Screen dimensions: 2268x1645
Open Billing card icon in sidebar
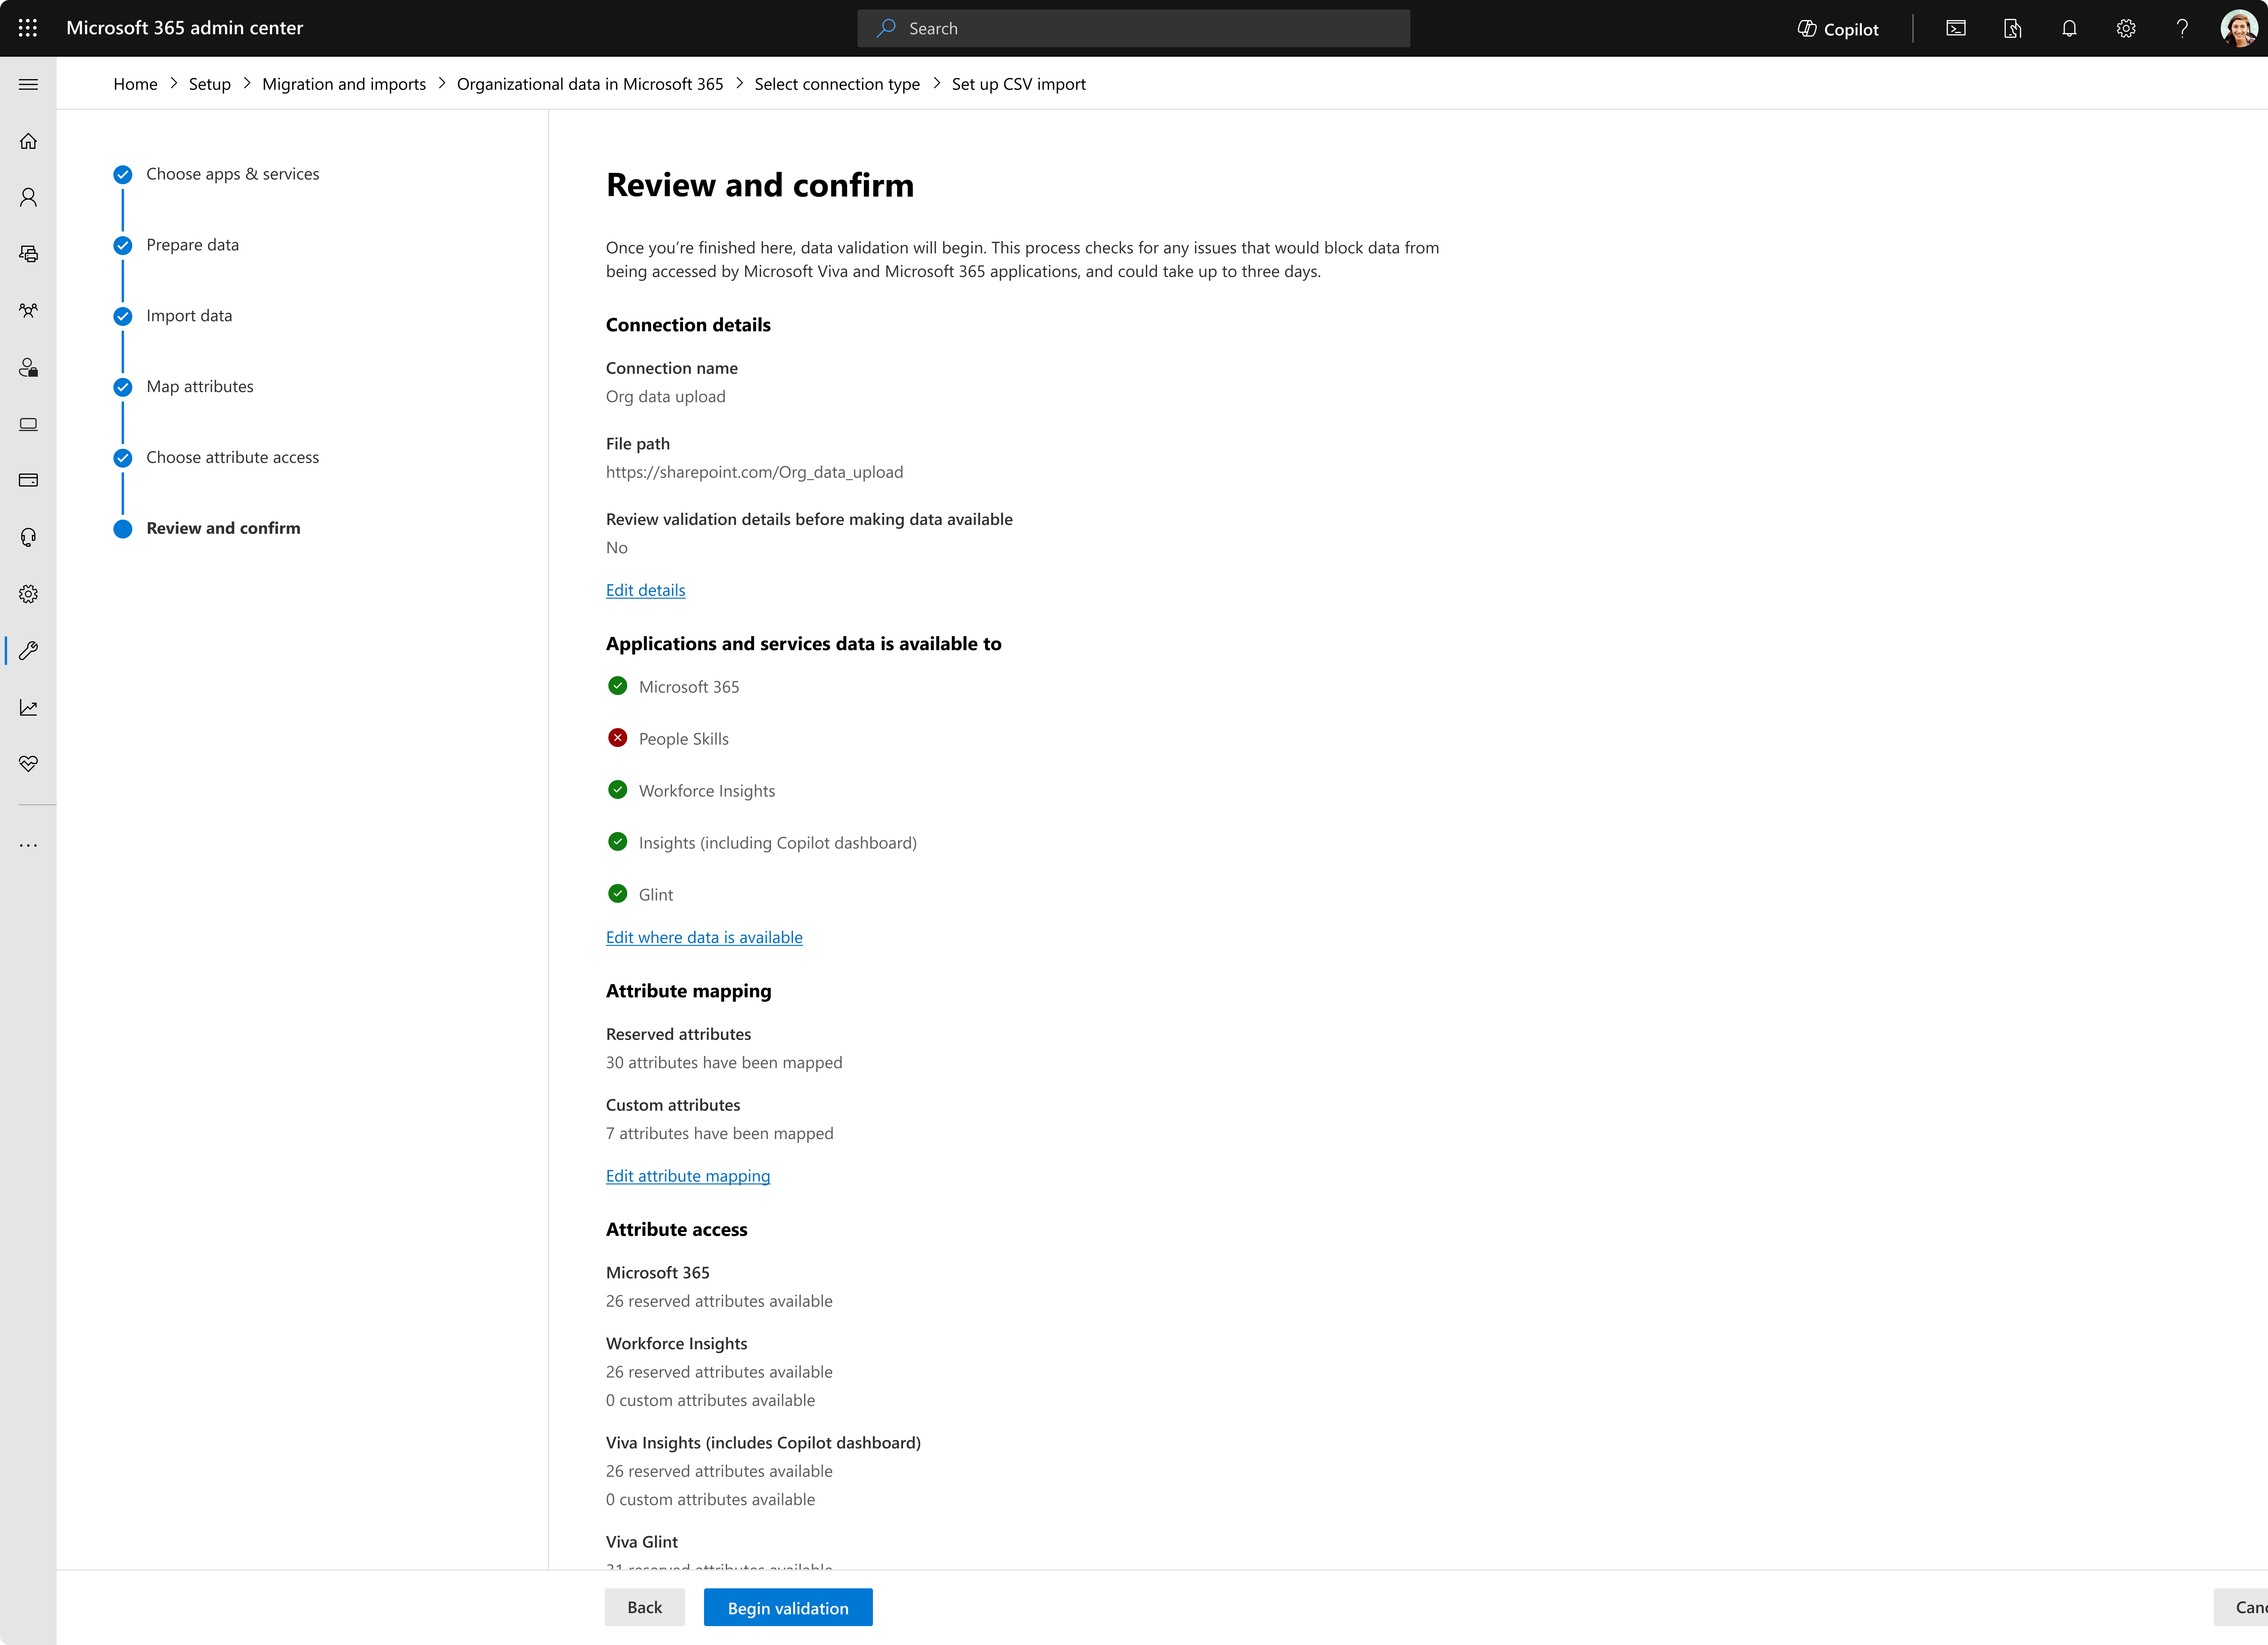click(x=28, y=480)
